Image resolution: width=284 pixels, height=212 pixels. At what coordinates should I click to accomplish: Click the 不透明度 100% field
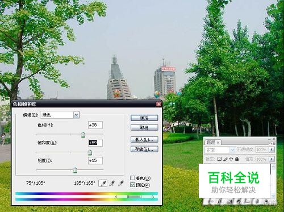[x=262, y=149]
